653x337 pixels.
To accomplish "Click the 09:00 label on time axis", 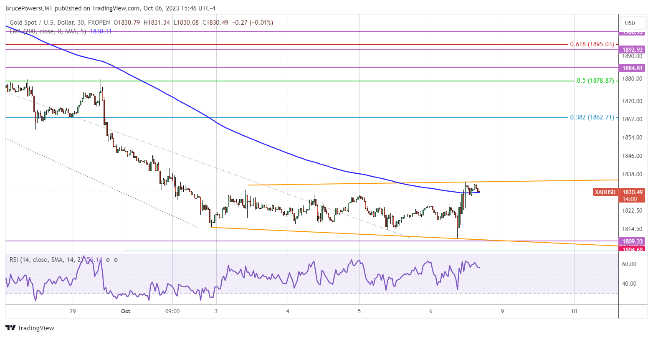I will pos(172,311).
